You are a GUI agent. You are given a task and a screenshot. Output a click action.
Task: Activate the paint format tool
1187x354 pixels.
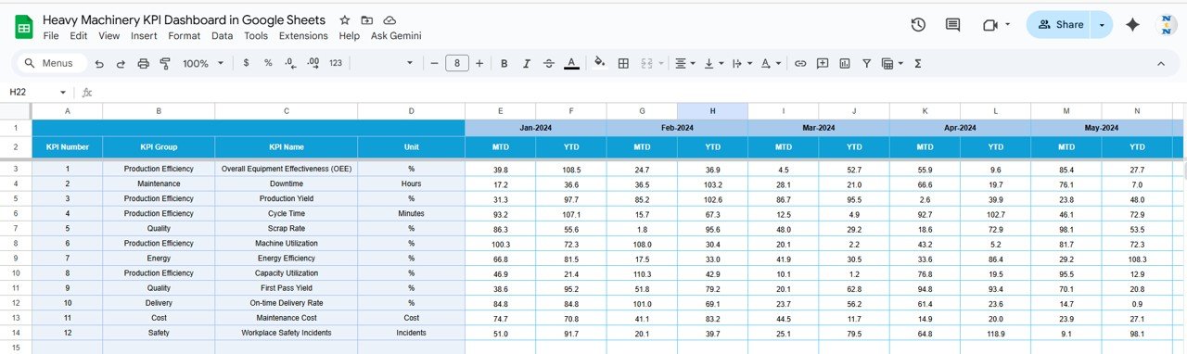165,63
